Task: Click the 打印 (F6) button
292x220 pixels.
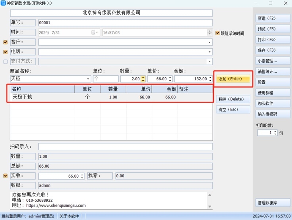Action: (273, 40)
